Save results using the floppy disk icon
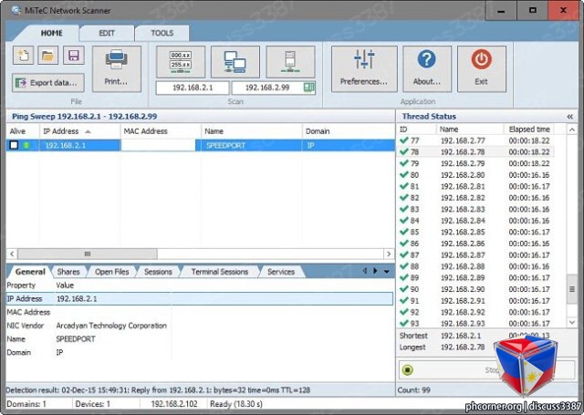 pyautogui.click(x=73, y=56)
